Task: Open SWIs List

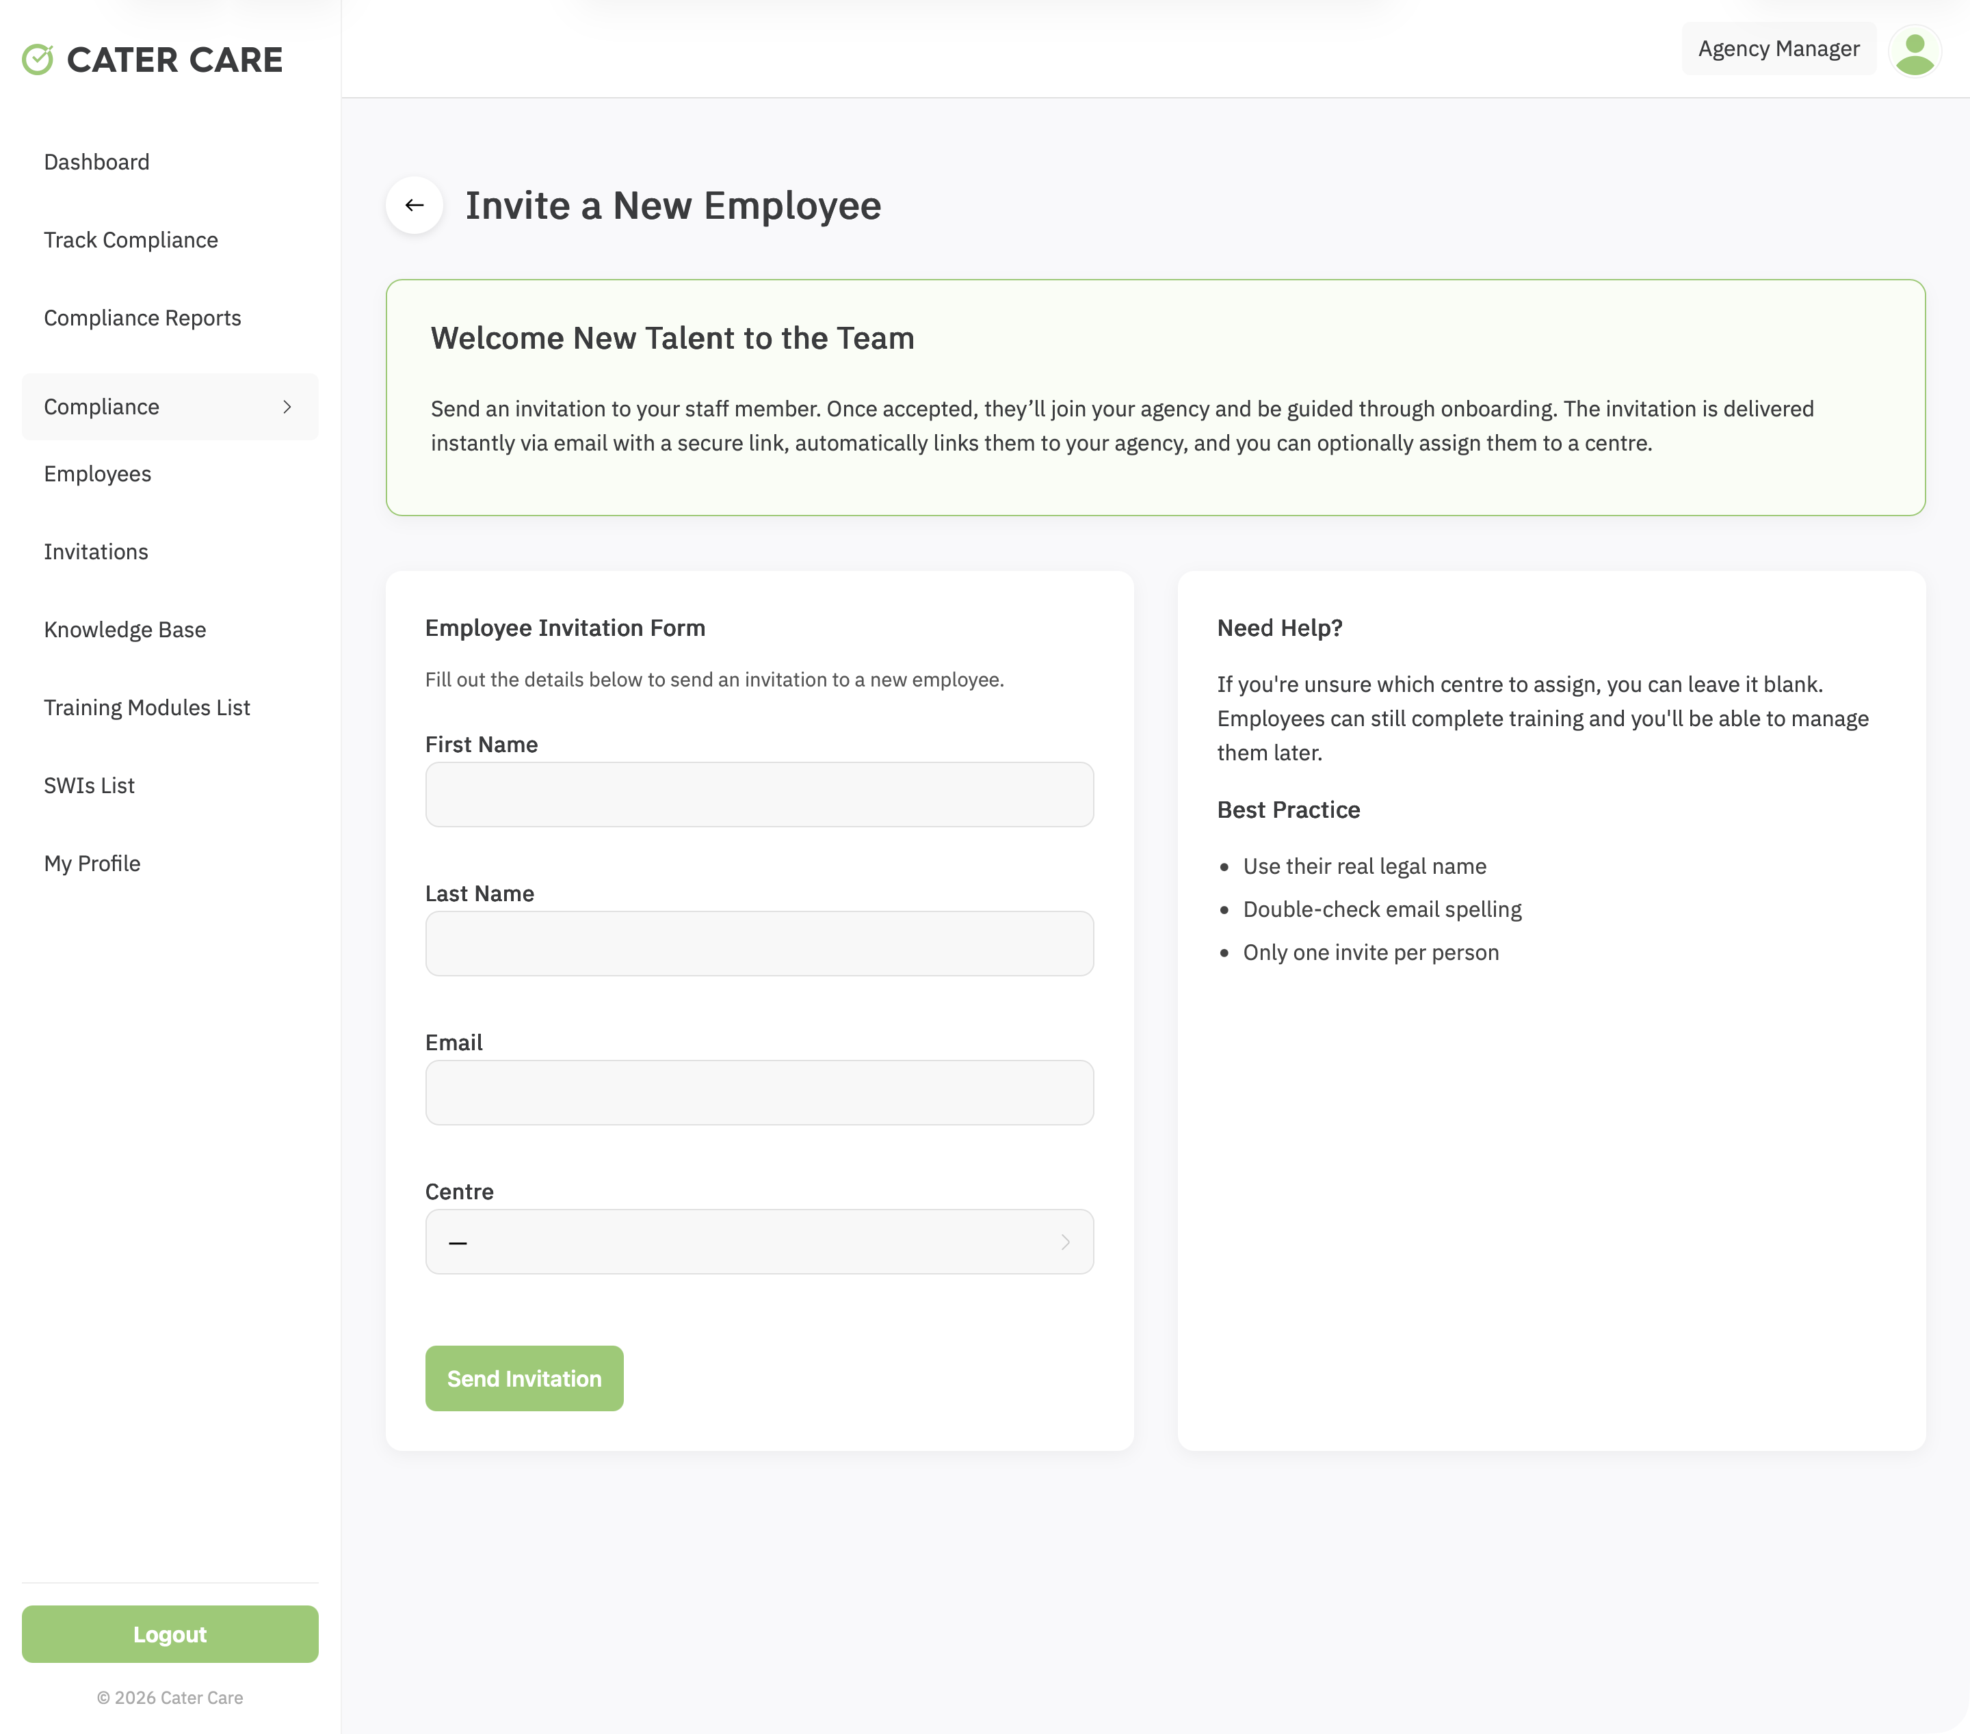Action: (x=90, y=786)
